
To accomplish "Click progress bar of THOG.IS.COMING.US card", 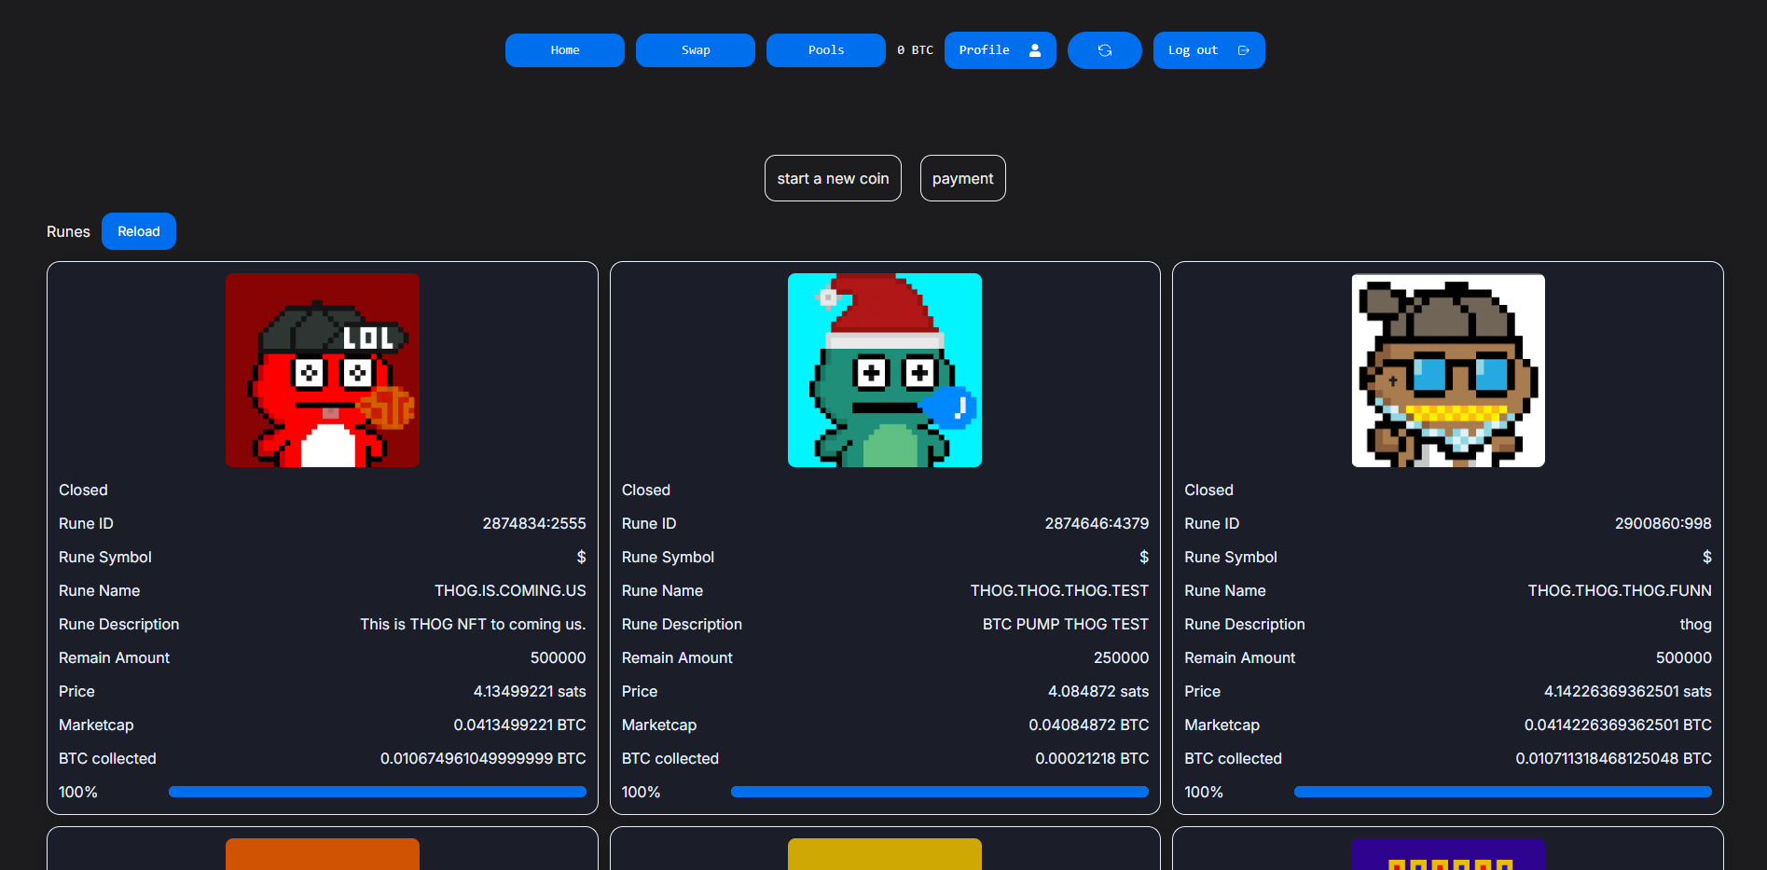I will [378, 792].
